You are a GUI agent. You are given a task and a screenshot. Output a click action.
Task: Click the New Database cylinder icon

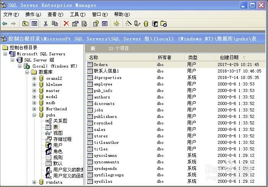tap(146, 24)
